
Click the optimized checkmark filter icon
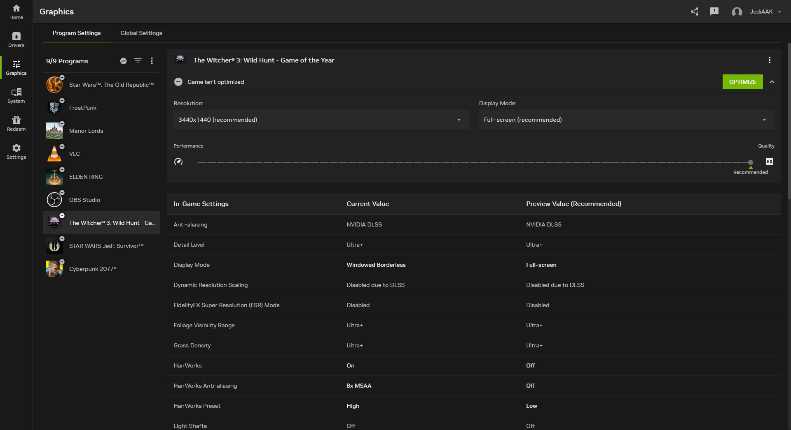[123, 61]
